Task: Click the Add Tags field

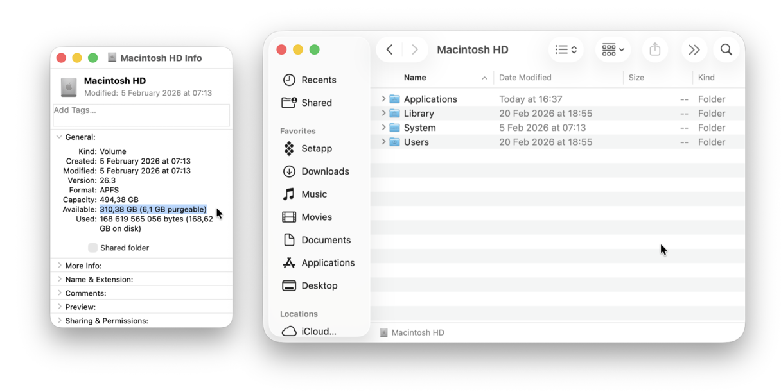Action: point(141,115)
